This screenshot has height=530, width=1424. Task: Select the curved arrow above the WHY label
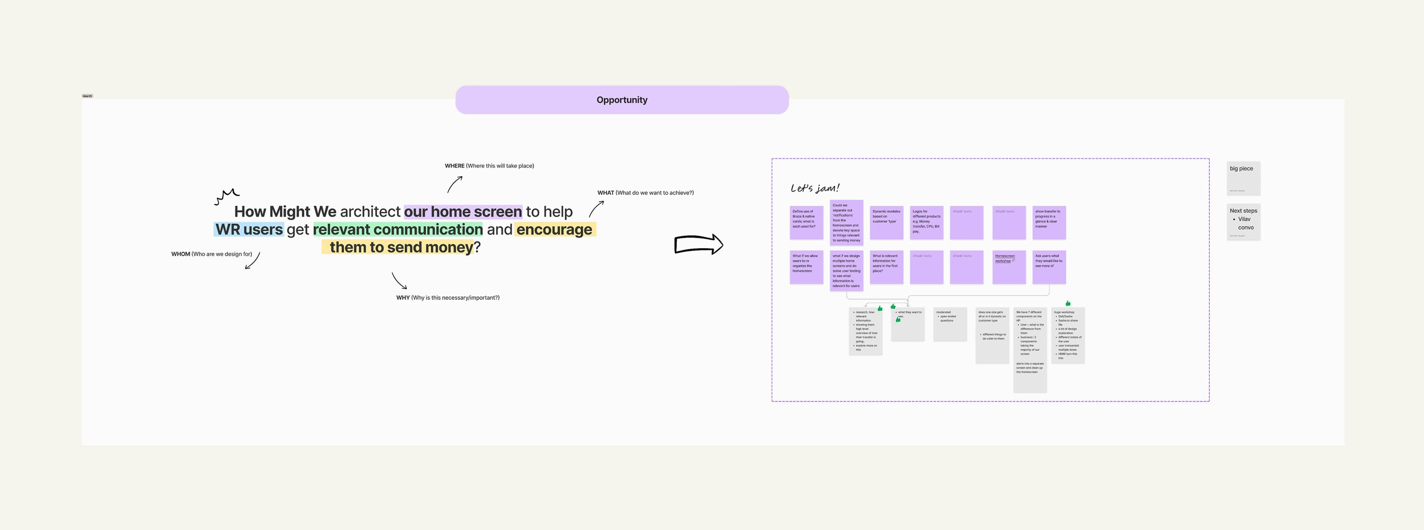tap(399, 280)
